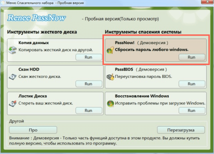
Task: Click the Копия данных disk copy icon
Action: click(x=12, y=50)
